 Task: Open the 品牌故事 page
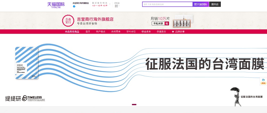[180, 32]
